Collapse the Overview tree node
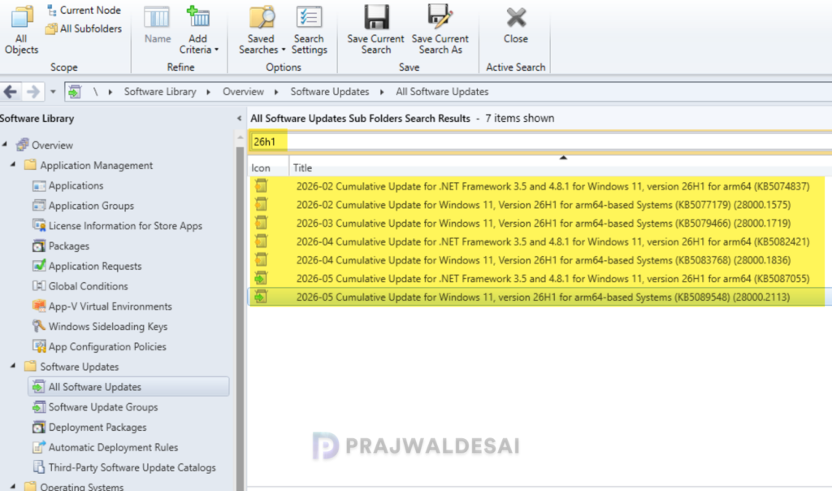Image resolution: width=832 pixels, height=491 pixels. [5, 145]
